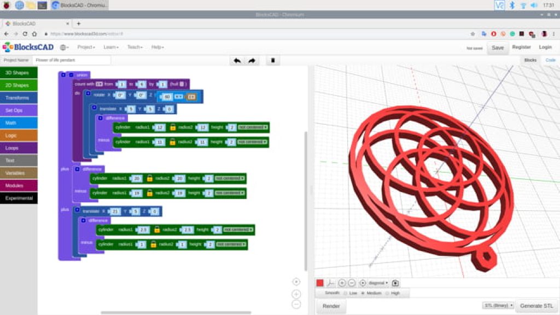Click the red color swatch in the viewport toolbar
The width and height of the screenshot is (560, 315).
pyautogui.click(x=320, y=282)
